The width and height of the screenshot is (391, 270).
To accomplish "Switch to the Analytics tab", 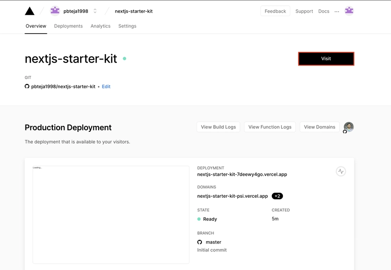I will [x=101, y=26].
